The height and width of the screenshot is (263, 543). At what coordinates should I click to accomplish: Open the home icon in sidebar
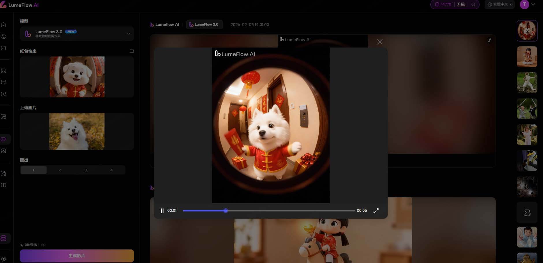4,25
